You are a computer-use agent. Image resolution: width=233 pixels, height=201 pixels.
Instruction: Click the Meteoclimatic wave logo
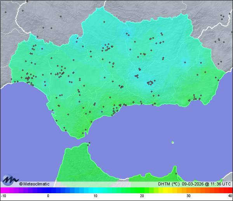point(9,180)
